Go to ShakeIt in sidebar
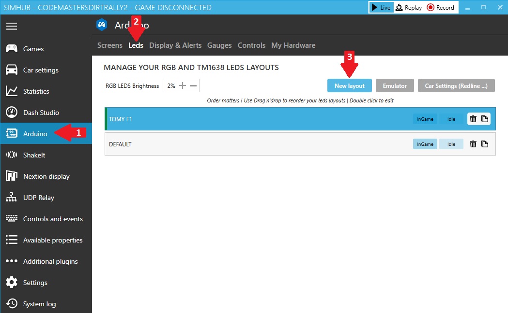Screen dimensions: 508x313 (34, 155)
